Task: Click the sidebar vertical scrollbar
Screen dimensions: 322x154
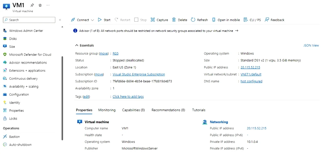Action: [x=62, y=98]
